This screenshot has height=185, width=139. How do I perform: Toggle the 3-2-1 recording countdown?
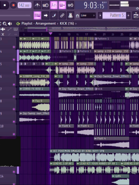click(54, 5)
